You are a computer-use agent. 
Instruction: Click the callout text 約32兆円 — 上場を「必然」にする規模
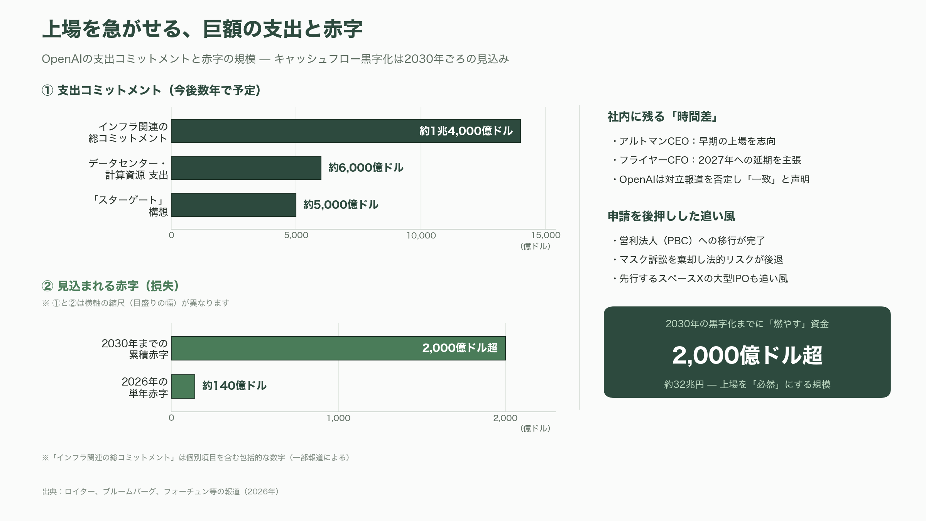coord(747,384)
